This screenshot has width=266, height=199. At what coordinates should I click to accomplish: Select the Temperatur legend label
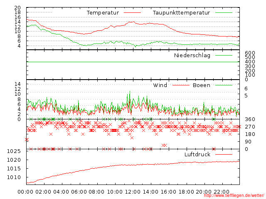click(103, 13)
